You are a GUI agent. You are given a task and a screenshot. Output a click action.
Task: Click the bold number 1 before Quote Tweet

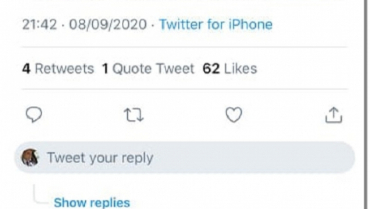pyautogui.click(x=105, y=68)
